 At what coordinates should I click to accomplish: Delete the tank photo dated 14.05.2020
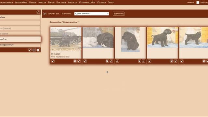(75, 61)
